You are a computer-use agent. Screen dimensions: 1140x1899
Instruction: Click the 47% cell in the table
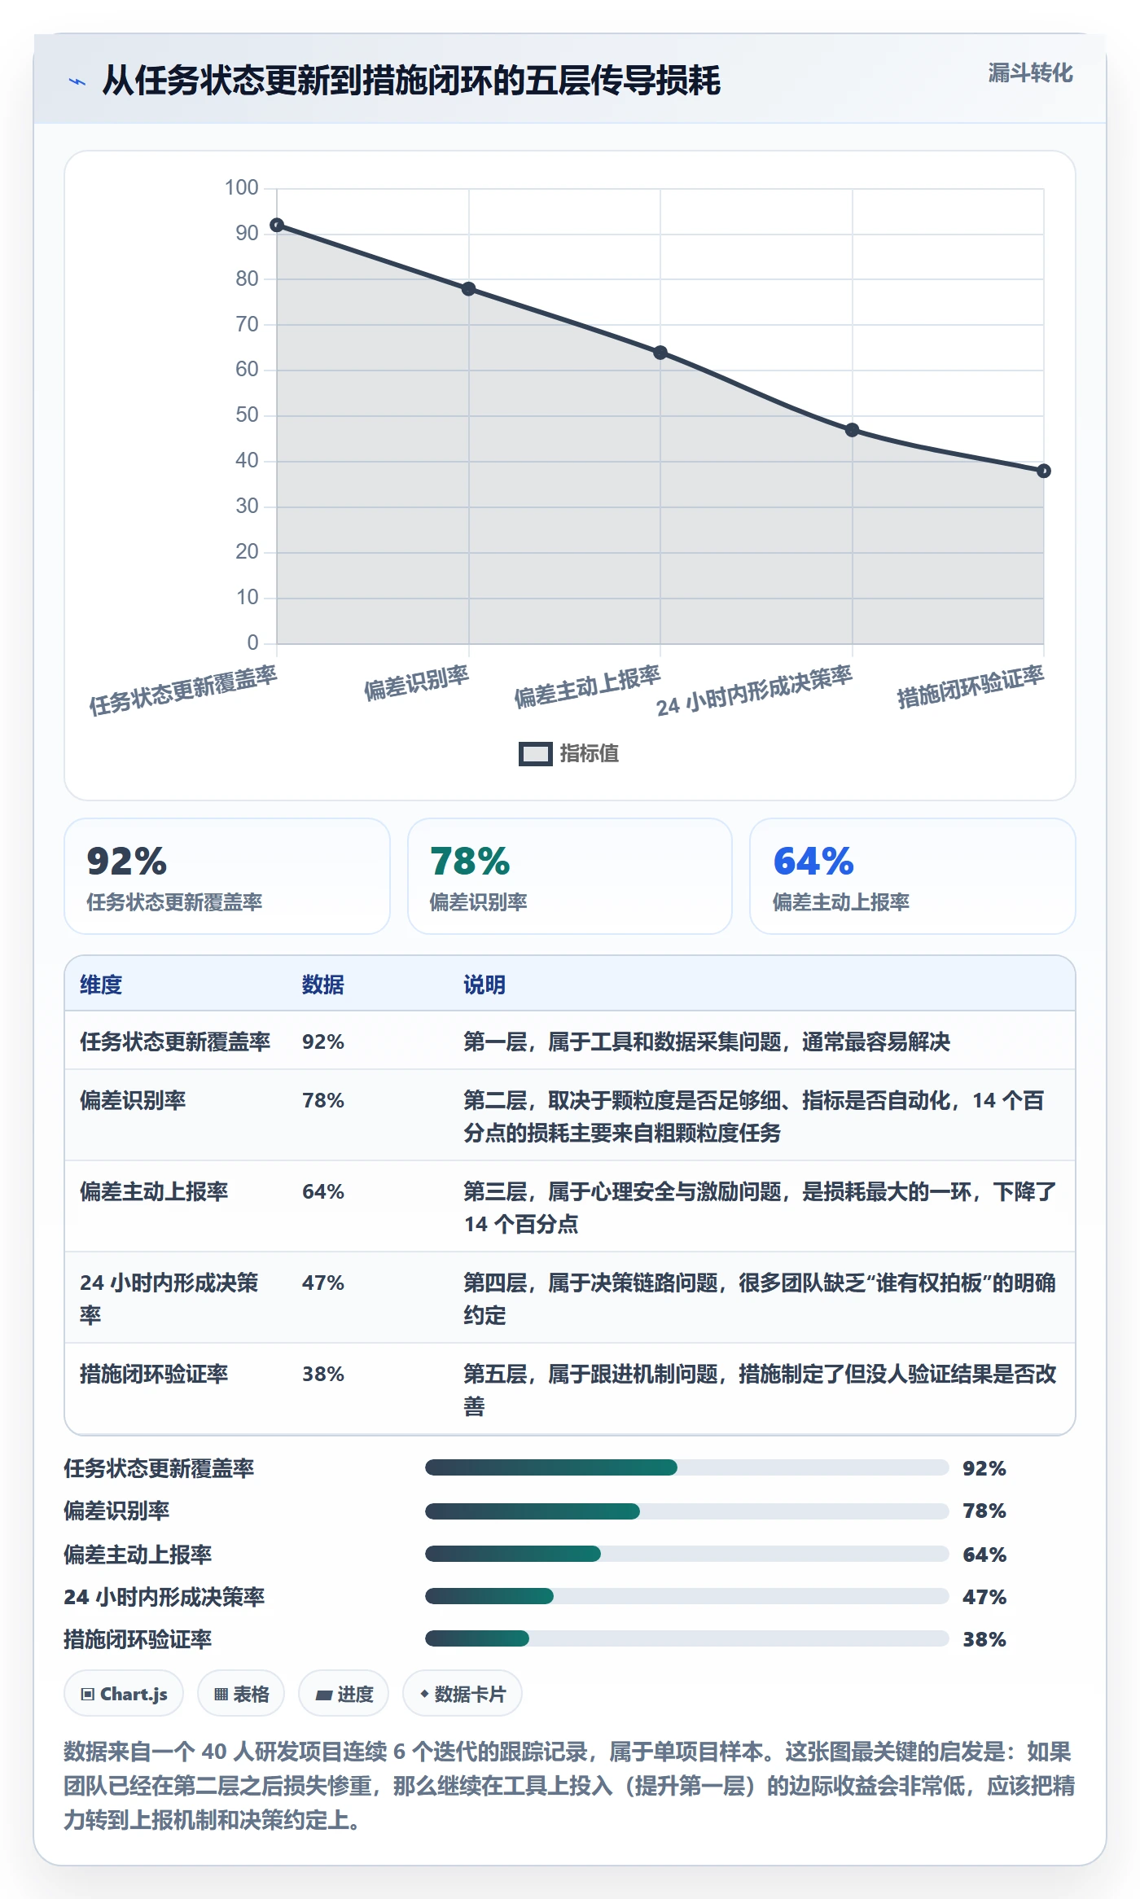pyautogui.click(x=323, y=1283)
